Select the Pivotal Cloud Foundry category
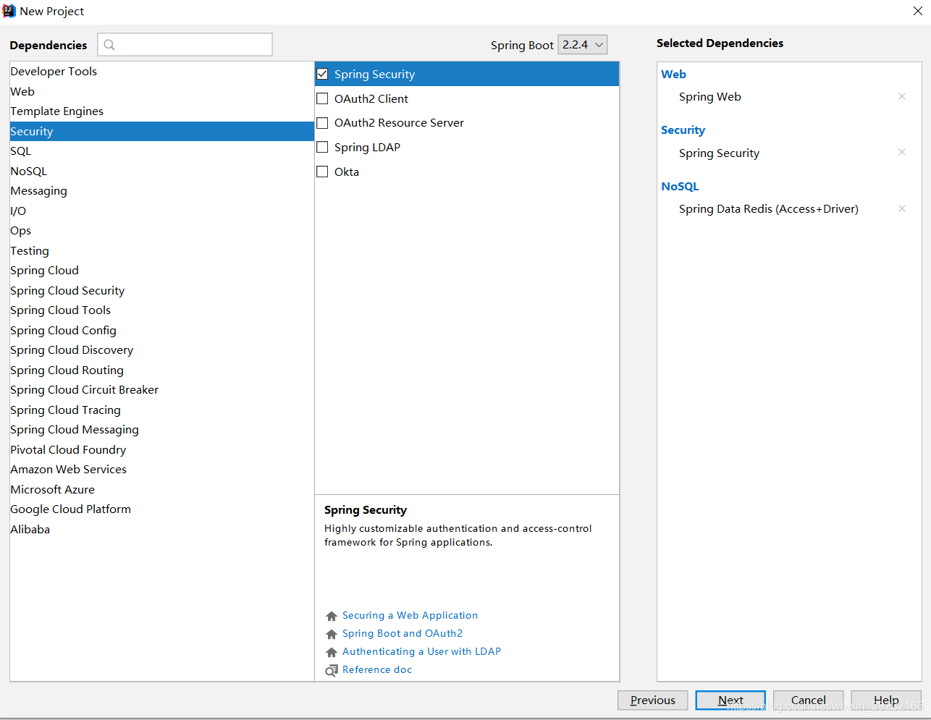Screen dimensions: 931x720 point(161,449)
